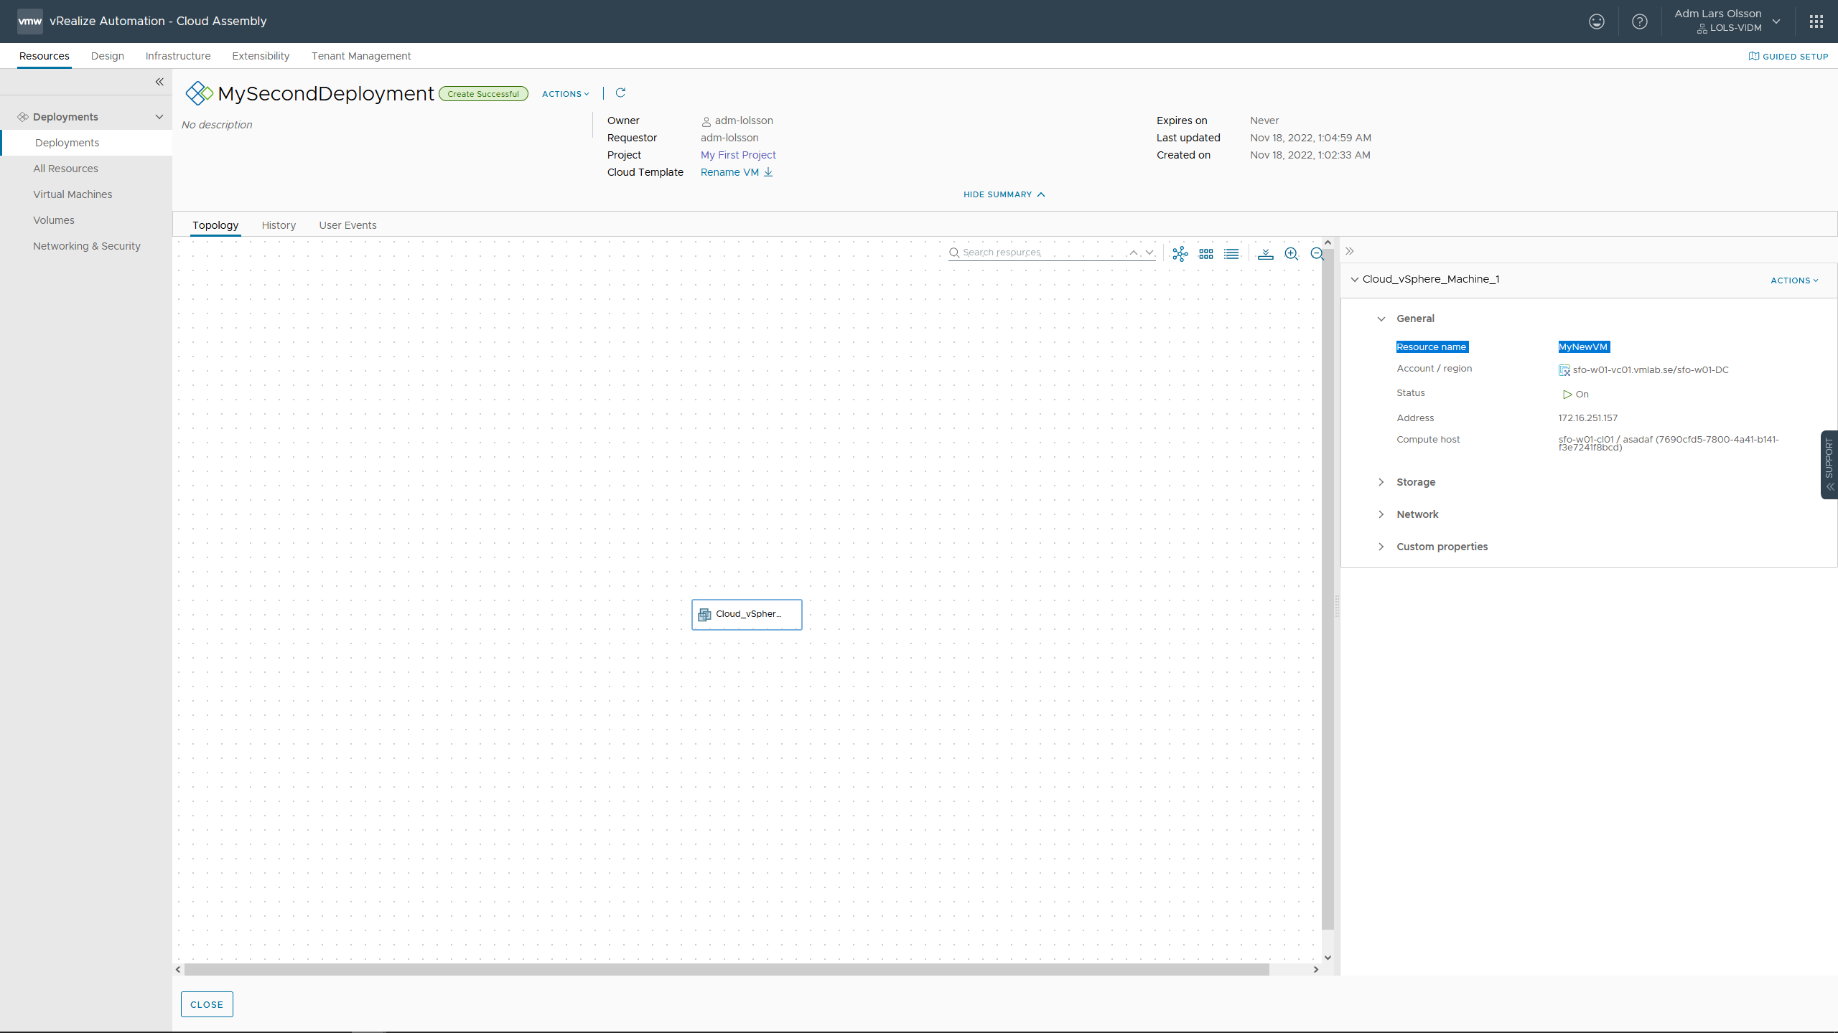1838x1033 pixels.
Task: Click the sfo-w01-vc01.vmlab.se/sfo-w01-DC account value
Action: click(x=1650, y=370)
